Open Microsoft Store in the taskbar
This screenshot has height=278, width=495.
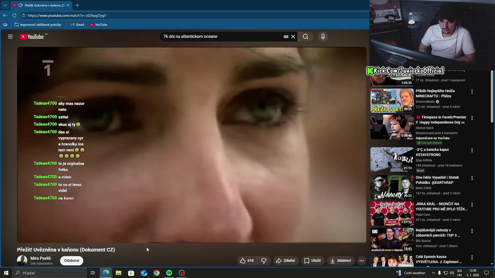tap(131, 273)
